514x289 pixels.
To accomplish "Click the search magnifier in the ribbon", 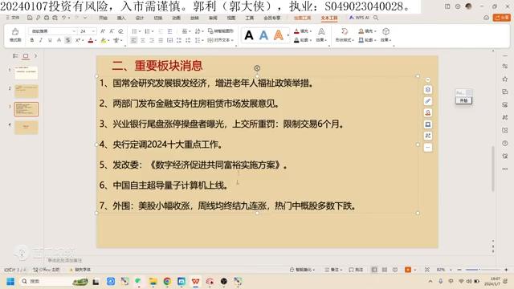I will click(x=376, y=18).
